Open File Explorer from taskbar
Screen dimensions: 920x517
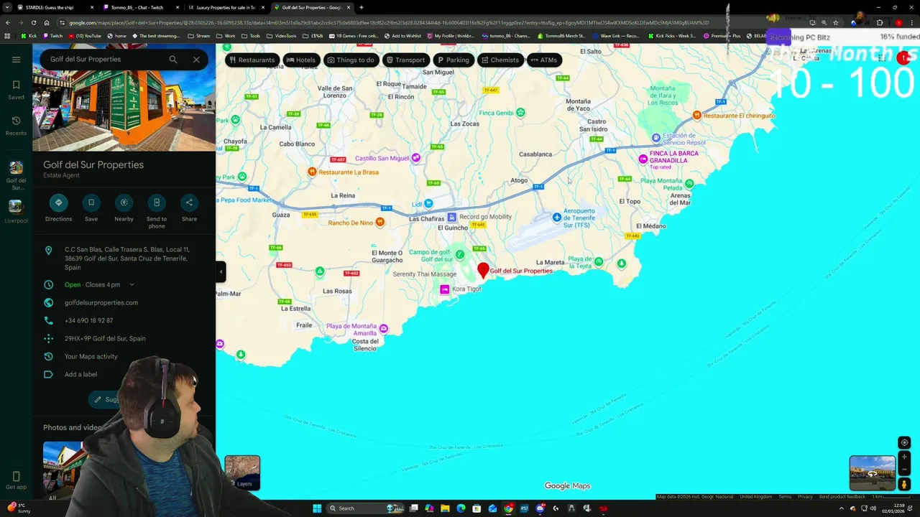point(445,508)
